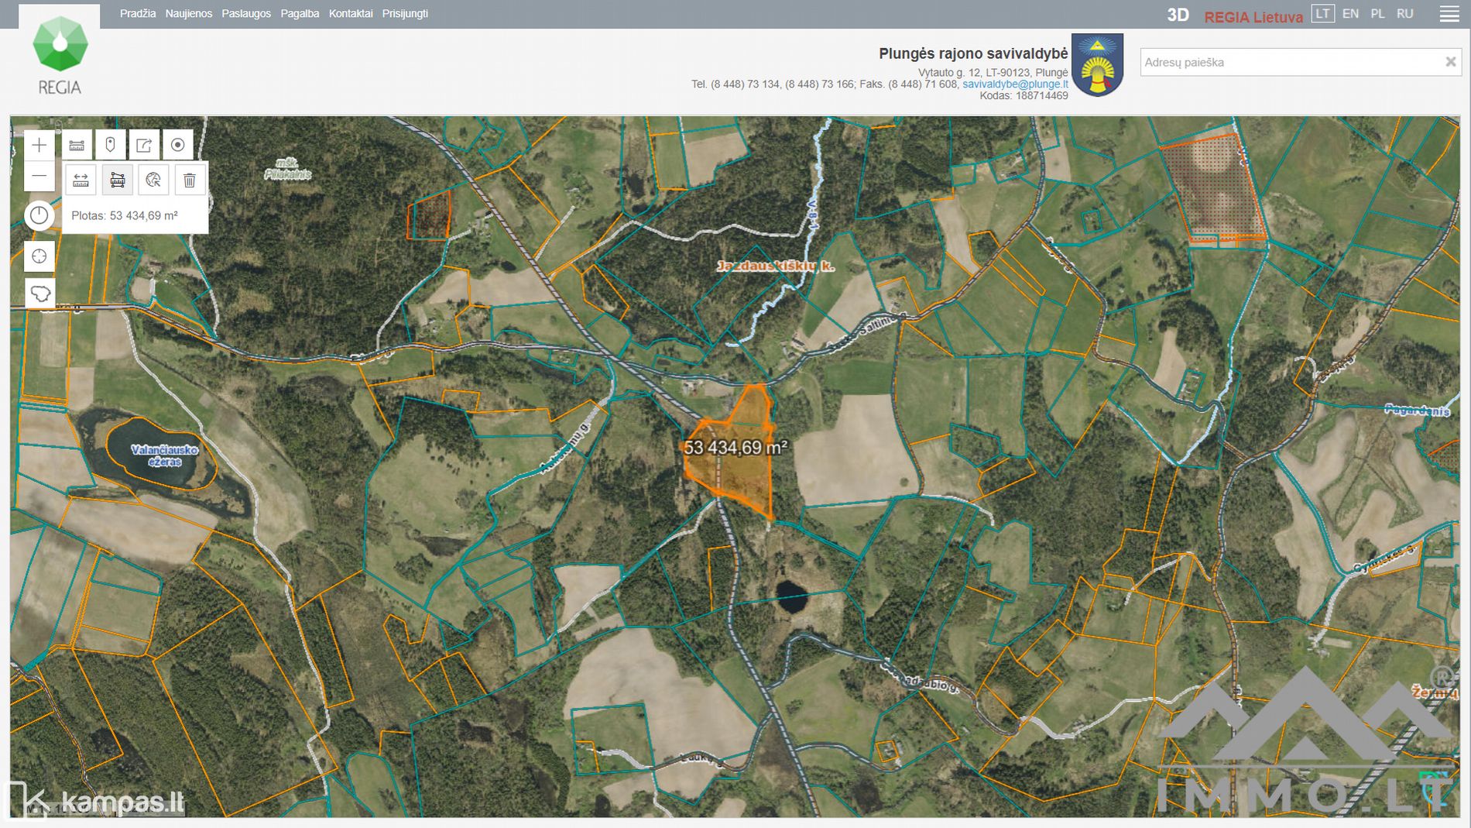Screen dimensions: 1471x828
Task: Open the measurement tools panel
Action: click(77, 145)
